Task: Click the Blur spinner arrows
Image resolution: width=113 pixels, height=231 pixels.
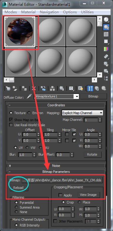Action: pyautogui.click(x=34, y=155)
